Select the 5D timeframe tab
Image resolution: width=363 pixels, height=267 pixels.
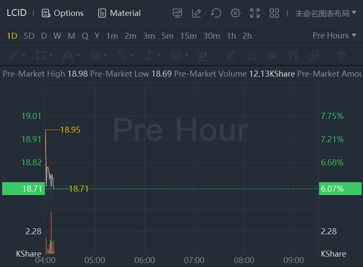coord(29,36)
